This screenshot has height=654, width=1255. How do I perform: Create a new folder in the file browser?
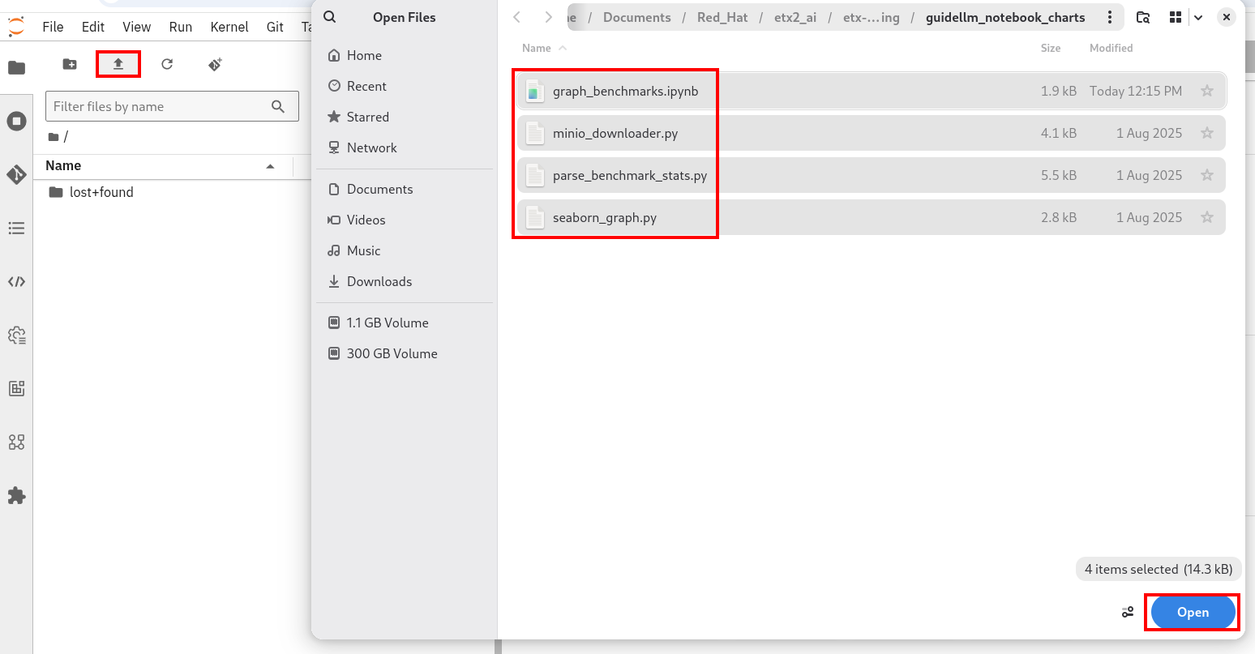pos(69,64)
